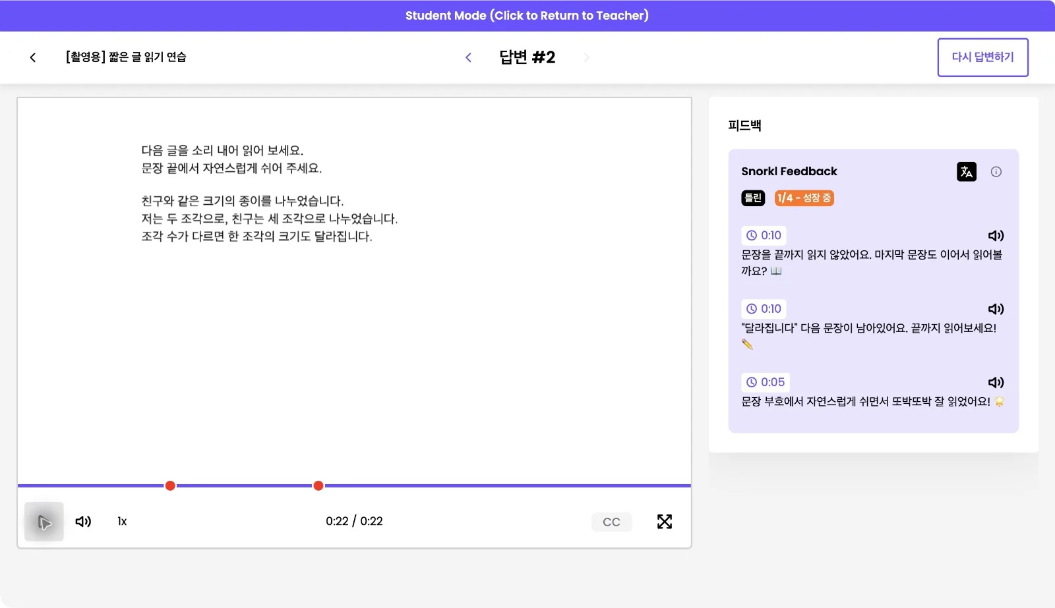The width and height of the screenshot is (1055, 608).
Task: Open the Snorkl Feedback info icon
Action: pyautogui.click(x=996, y=172)
